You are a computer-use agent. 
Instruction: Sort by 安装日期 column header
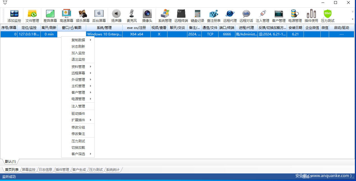tap(295, 28)
